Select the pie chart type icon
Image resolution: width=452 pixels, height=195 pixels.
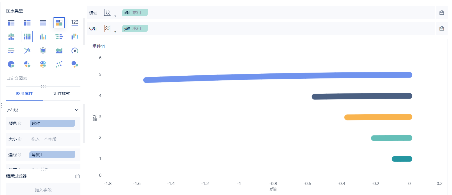pos(11,64)
